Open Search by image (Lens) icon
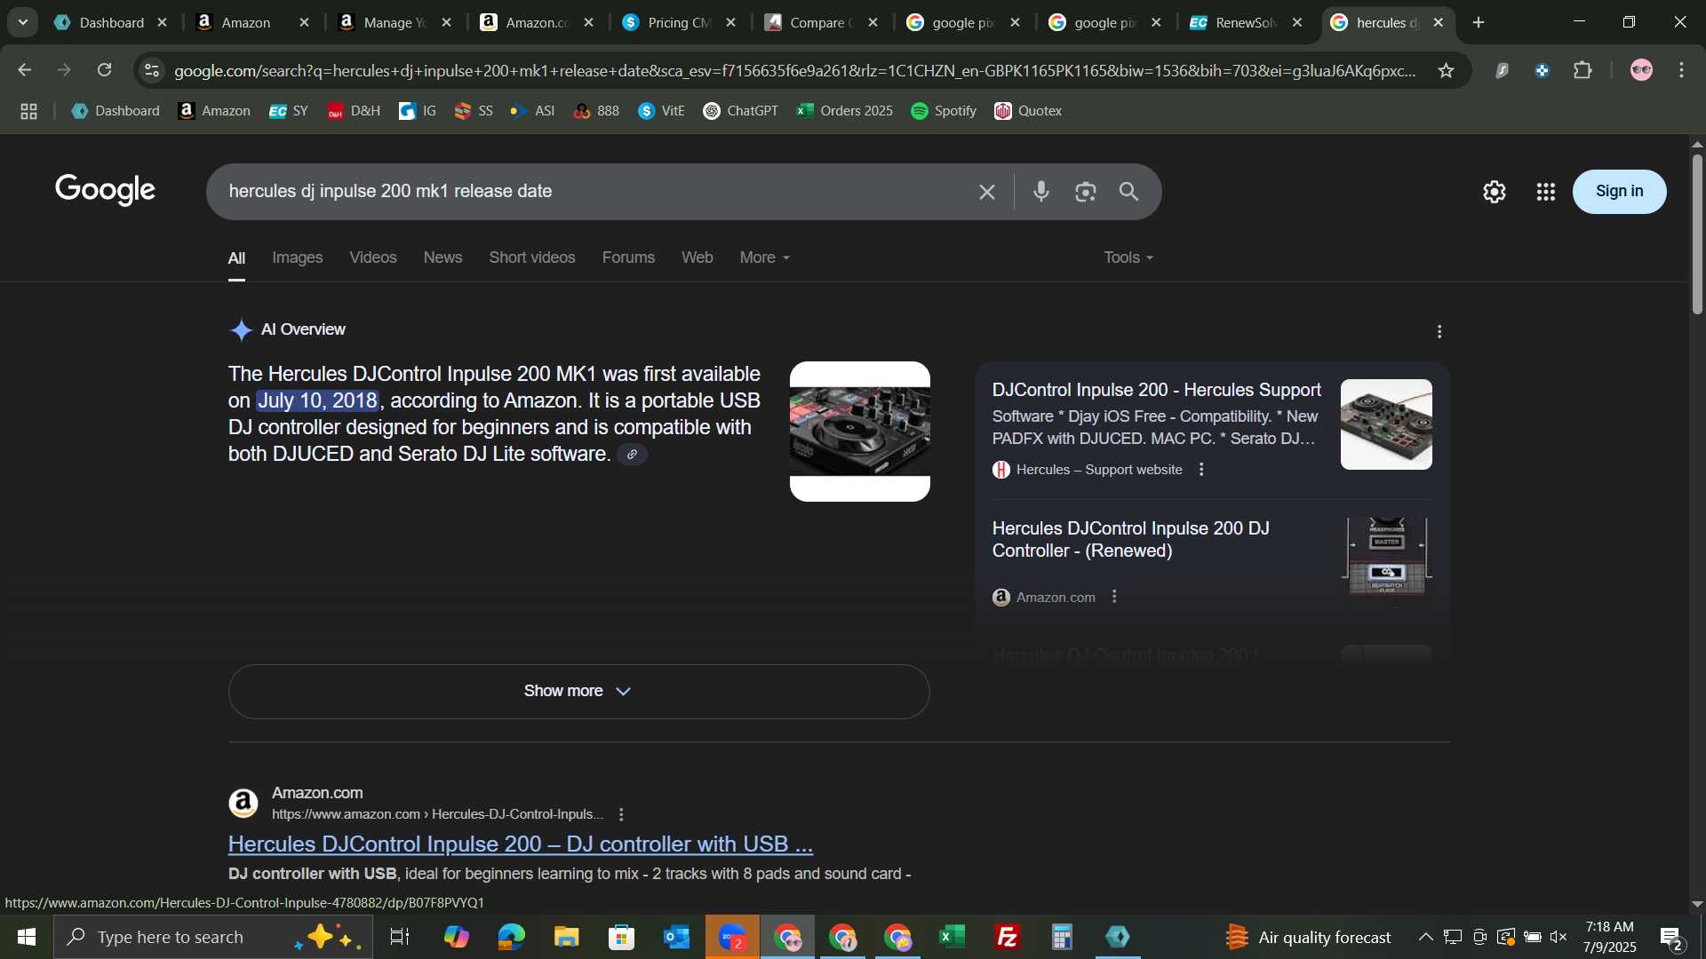Image resolution: width=1706 pixels, height=959 pixels. (1085, 192)
